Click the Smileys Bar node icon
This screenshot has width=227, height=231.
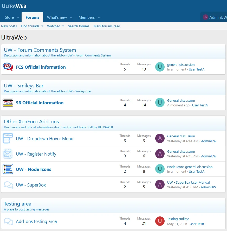click(8, 103)
